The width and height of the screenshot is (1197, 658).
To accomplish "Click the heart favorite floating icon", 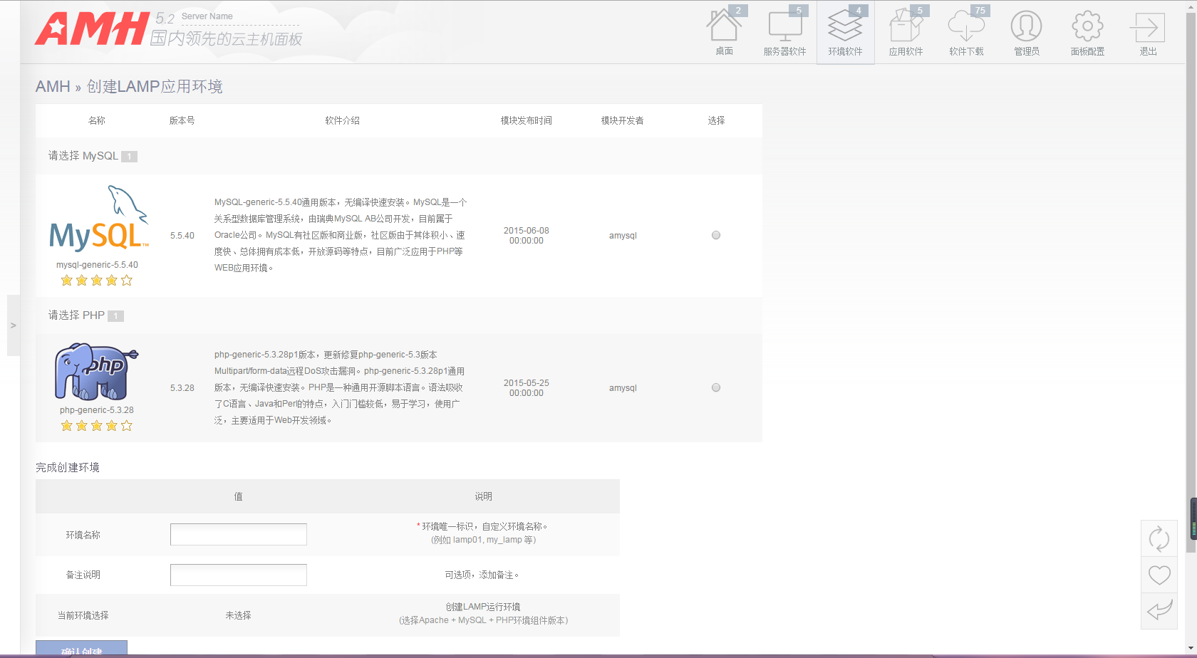I will (1159, 575).
